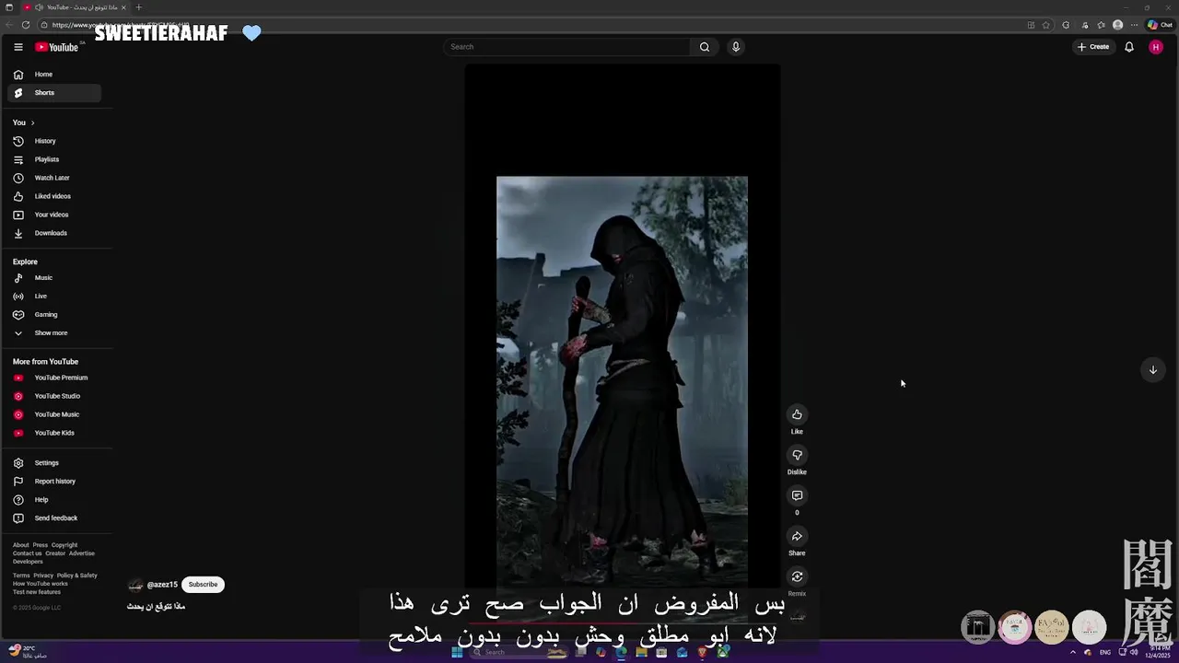Show hidden system tray icons

point(1073,652)
